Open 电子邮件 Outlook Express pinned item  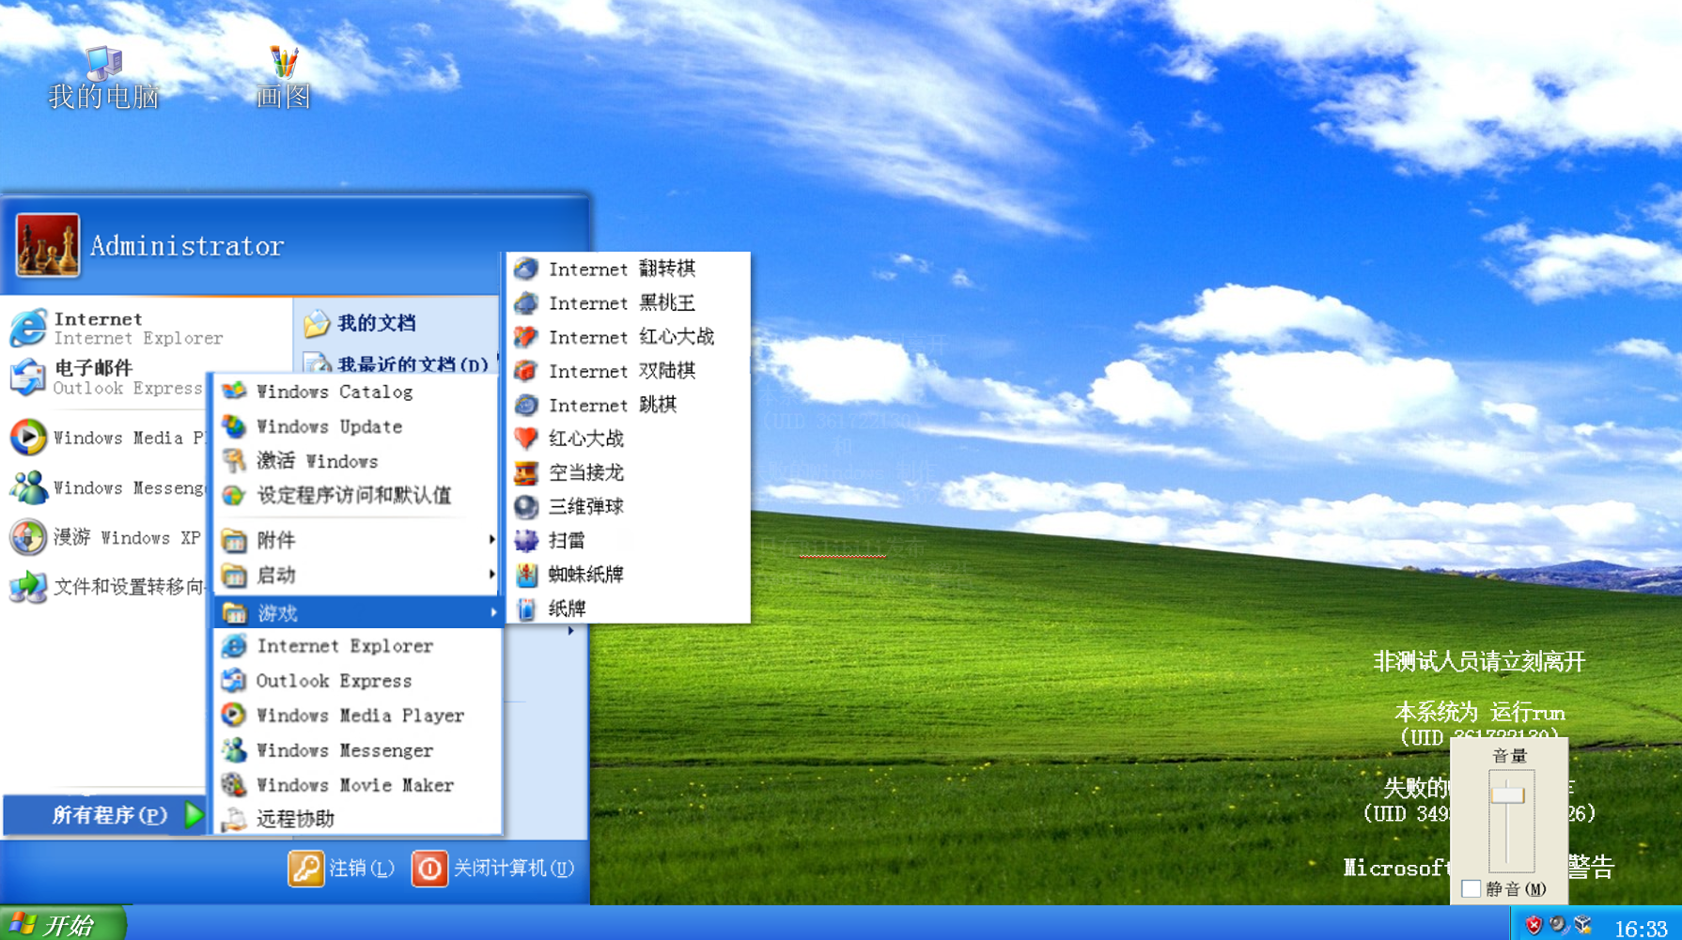pos(105,378)
